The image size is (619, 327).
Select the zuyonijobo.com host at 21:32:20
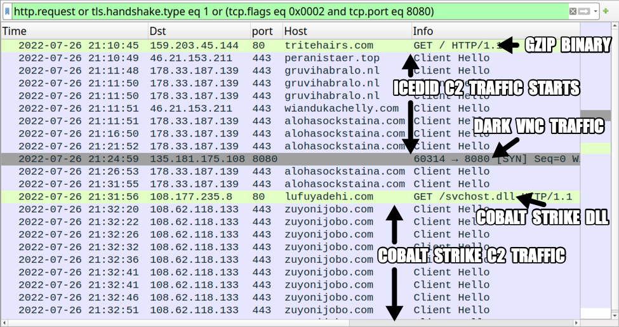[x=329, y=210]
